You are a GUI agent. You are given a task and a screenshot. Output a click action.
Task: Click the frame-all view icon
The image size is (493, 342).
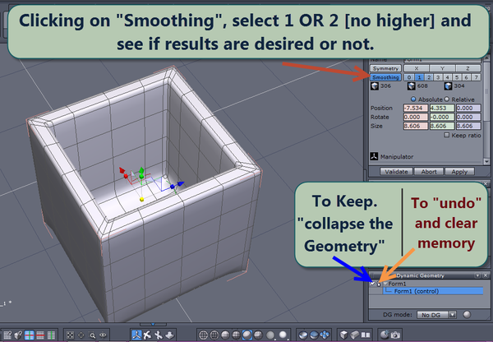(x=70, y=335)
